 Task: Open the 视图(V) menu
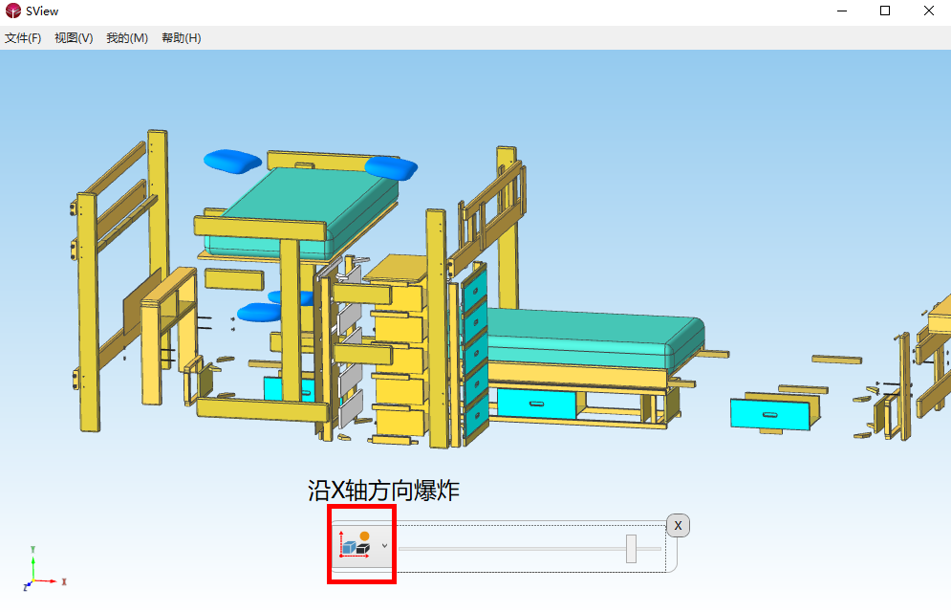(74, 38)
